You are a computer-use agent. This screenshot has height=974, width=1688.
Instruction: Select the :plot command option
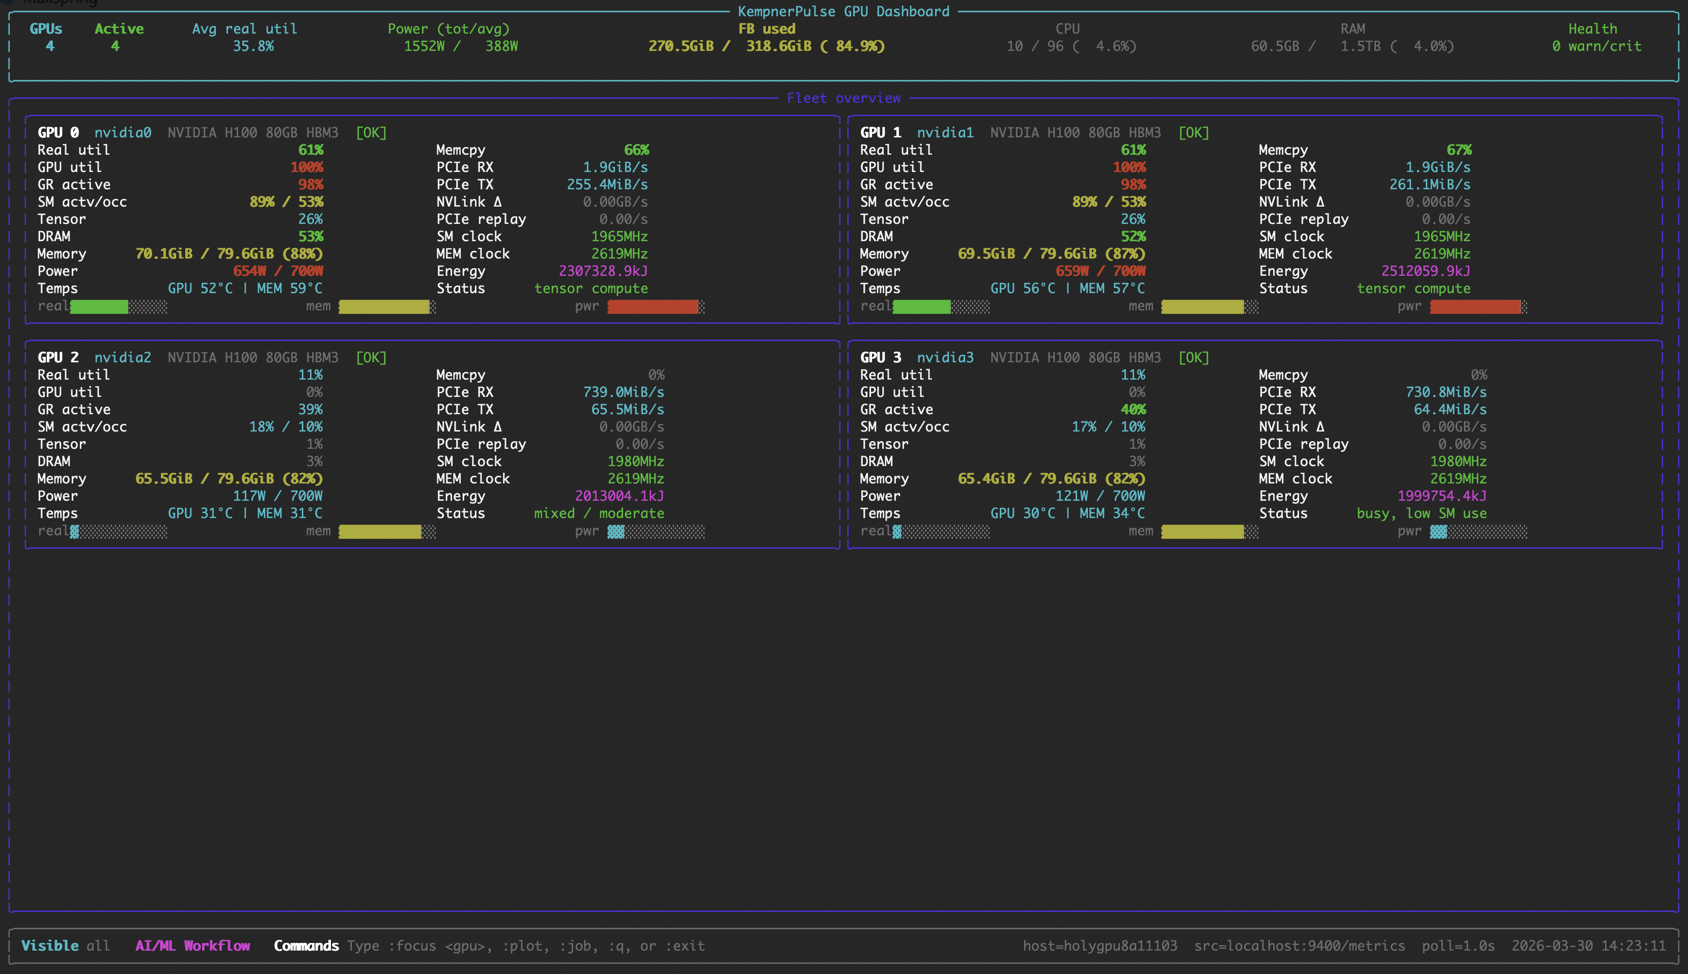point(523,945)
